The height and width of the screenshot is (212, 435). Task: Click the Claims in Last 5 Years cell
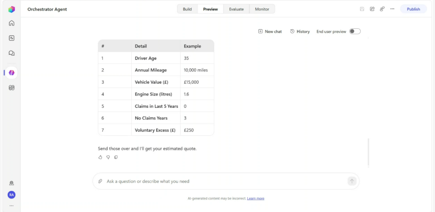(156, 106)
